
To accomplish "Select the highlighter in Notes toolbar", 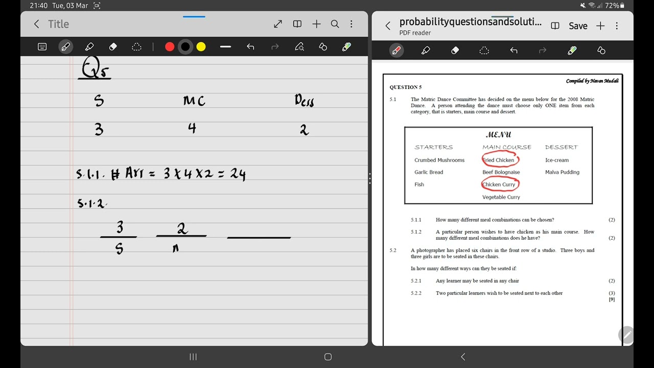I will pos(89,47).
